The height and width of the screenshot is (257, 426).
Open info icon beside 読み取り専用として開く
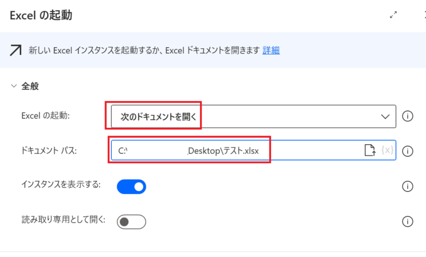[x=407, y=221]
